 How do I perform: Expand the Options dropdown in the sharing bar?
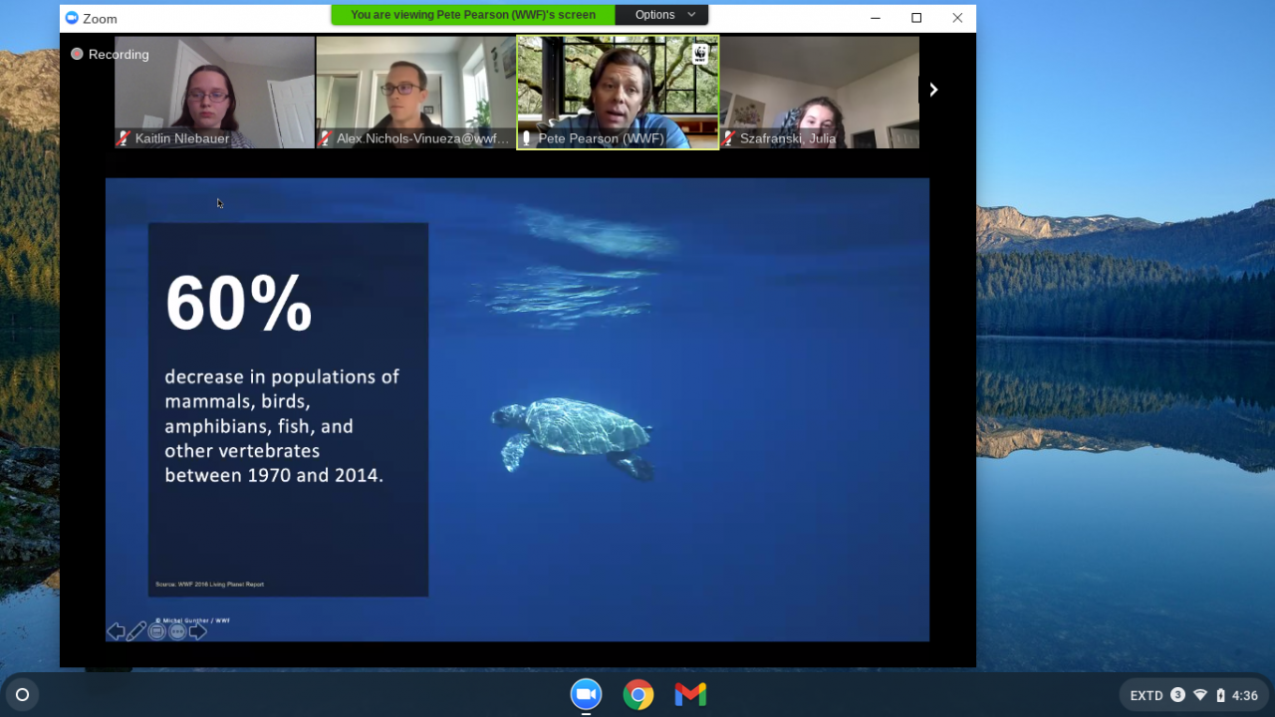[x=662, y=15]
